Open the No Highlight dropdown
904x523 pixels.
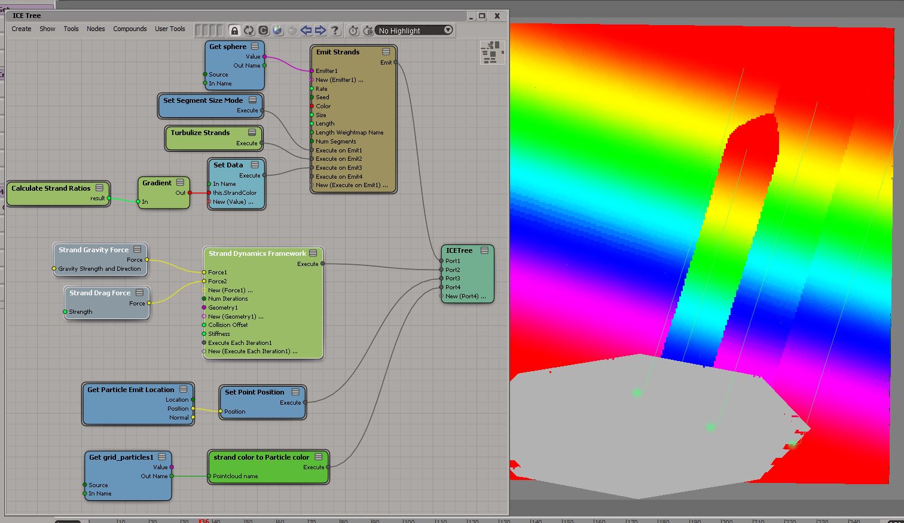tap(414, 30)
